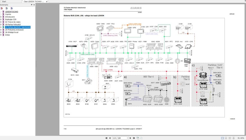
Task: Expand the 10 Partea electrică / electronică node
Action: tap(1, 27)
